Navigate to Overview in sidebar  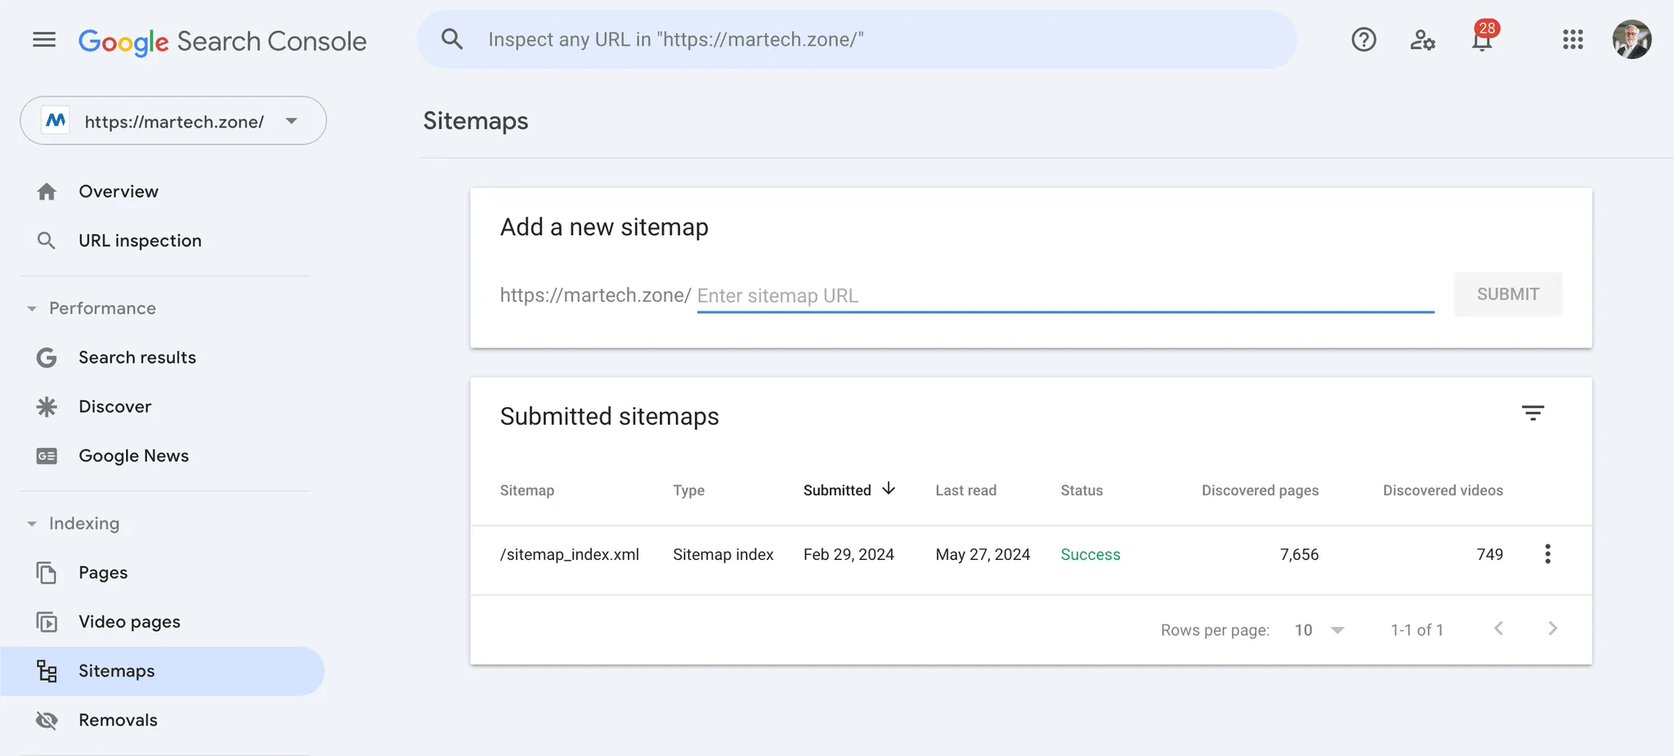click(119, 191)
